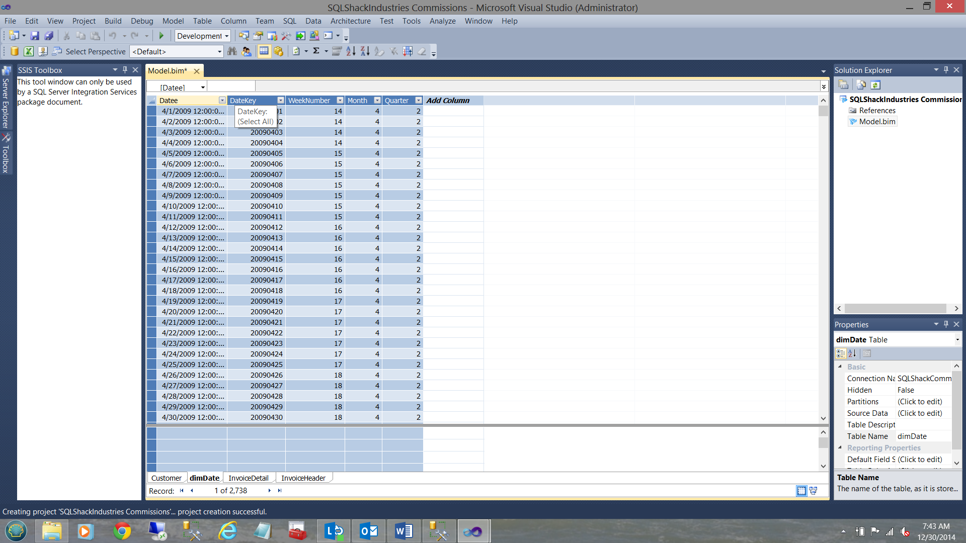Toggle Data View grid button

(801, 491)
